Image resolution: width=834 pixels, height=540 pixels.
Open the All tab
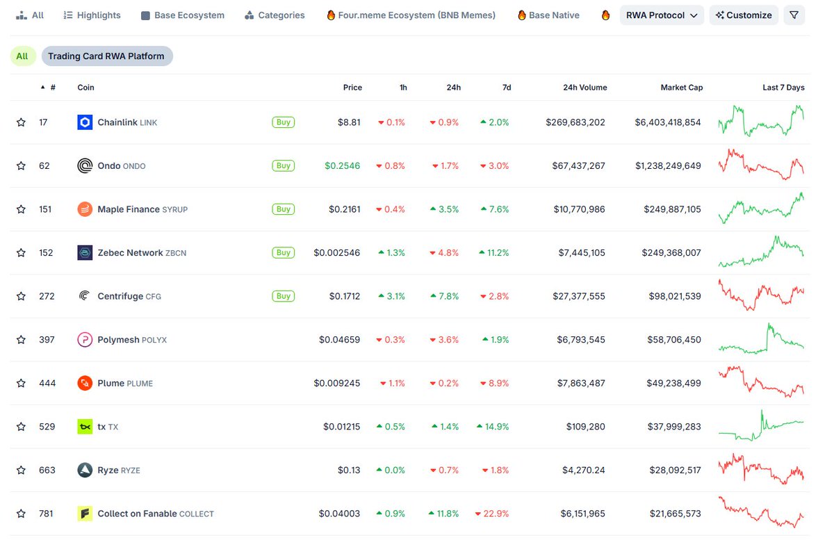coord(30,15)
